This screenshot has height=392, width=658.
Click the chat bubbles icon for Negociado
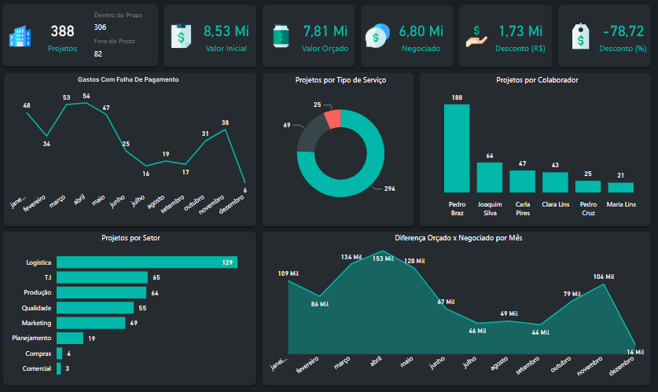point(378,36)
